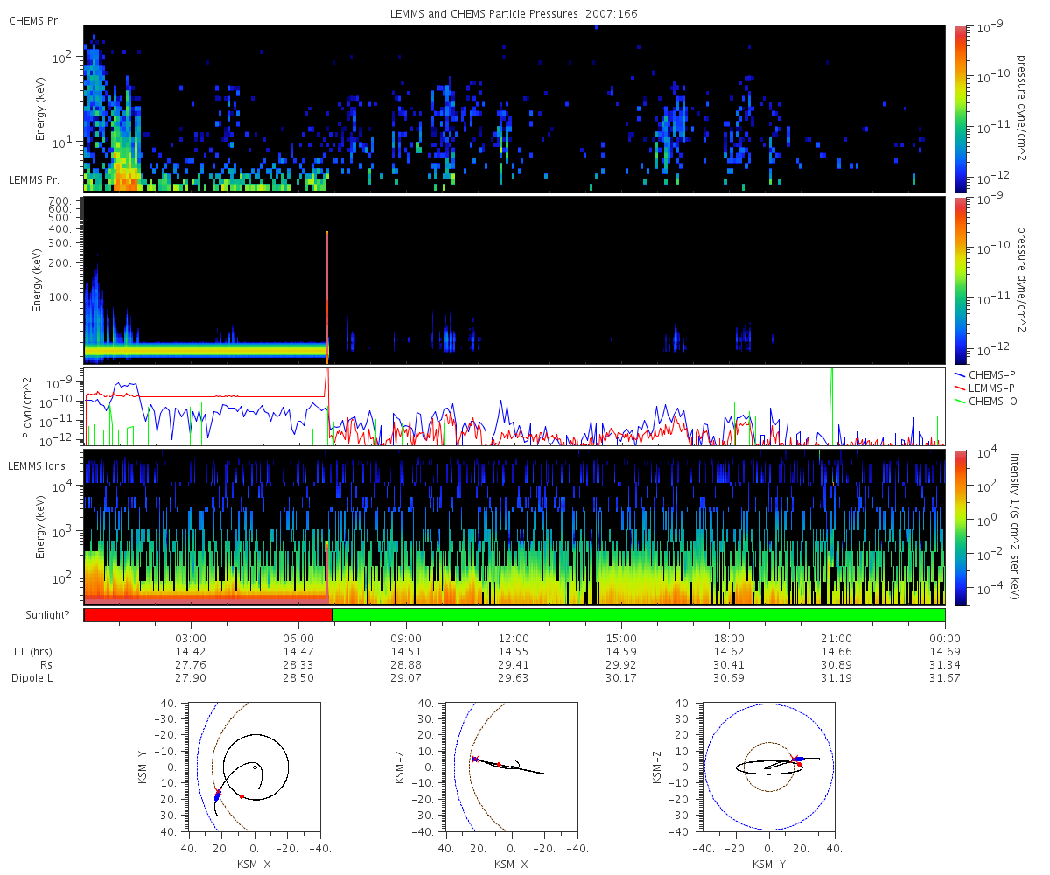Click the 15:00 time tick label
The image size is (1050, 875).
[621, 638]
